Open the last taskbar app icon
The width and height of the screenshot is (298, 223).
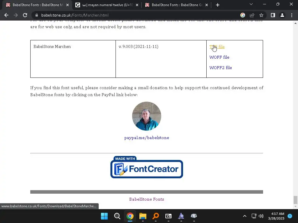[194, 216]
